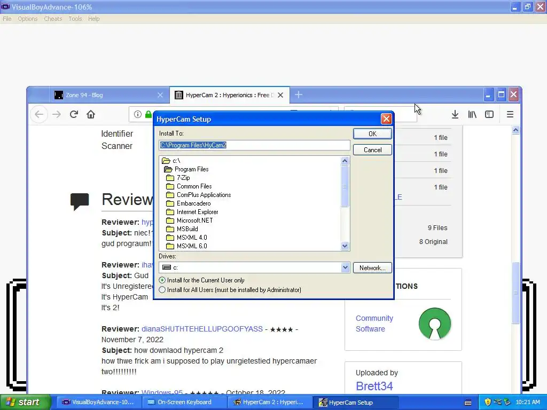Viewport: 547px width, 410px height.
Task: Click Cancel in HyperCam Setup
Action: coord(372,150)
